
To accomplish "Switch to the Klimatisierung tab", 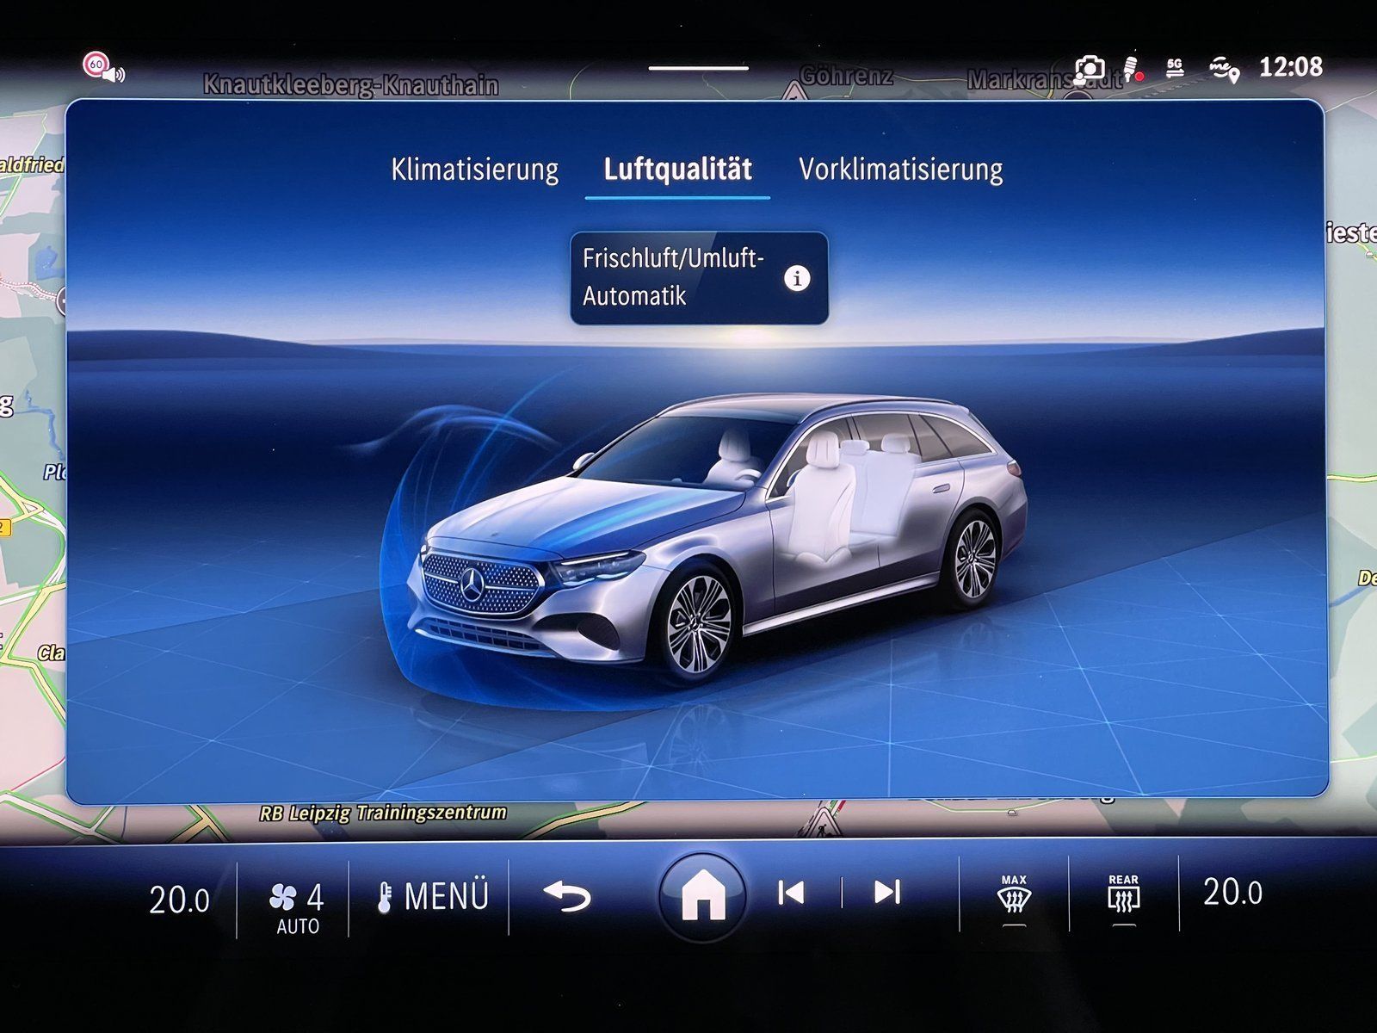I will 475,169.
